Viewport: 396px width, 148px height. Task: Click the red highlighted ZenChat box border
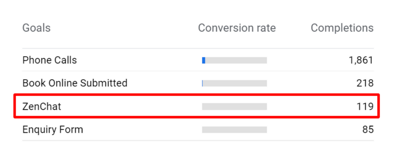[197, 95]
